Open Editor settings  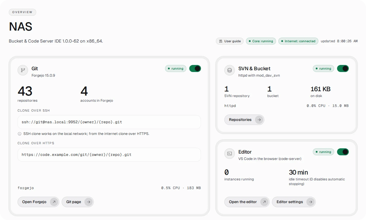pos(294,202)
